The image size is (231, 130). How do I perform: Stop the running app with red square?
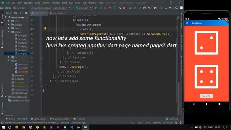pyautogui.click(x=124, y=8)
